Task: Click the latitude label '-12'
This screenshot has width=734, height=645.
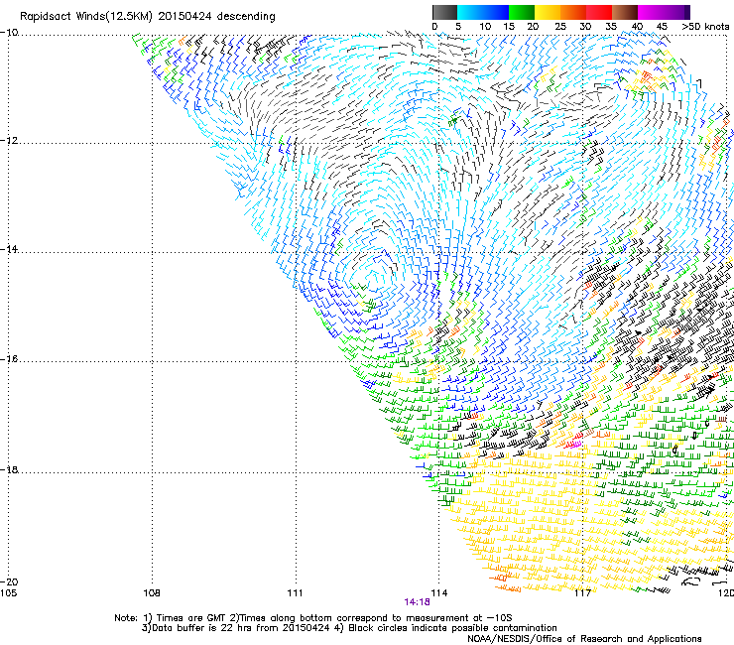Action: 9,141
